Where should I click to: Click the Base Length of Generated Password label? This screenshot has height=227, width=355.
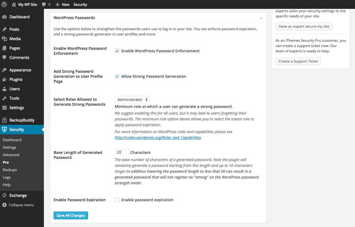(x=78, y=155)
